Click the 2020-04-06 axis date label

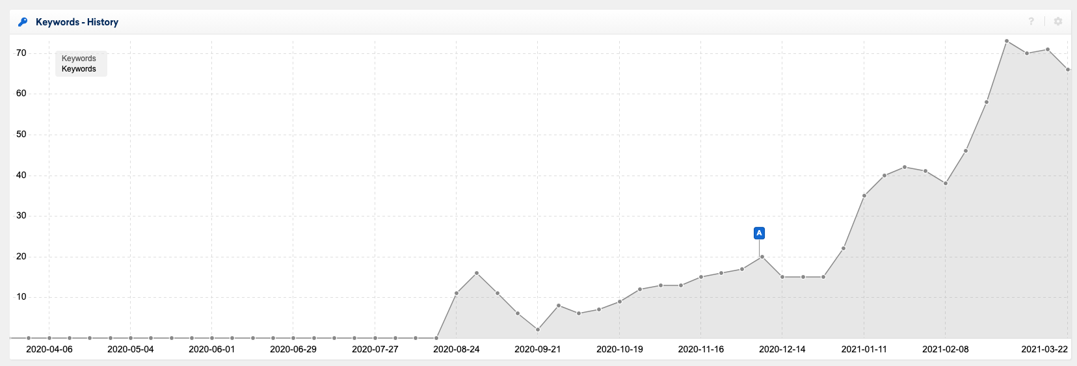[49, 349]
